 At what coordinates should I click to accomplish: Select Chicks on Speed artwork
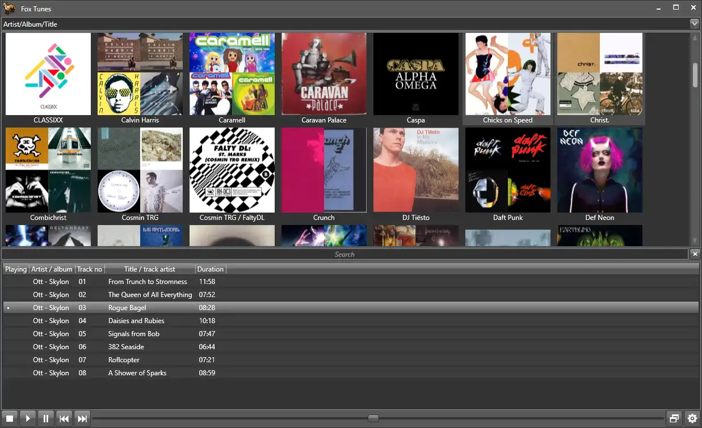[508, 74]
